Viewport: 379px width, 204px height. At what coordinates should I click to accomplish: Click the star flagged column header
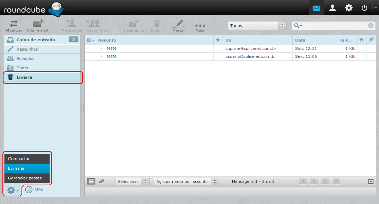pos(218,40)
